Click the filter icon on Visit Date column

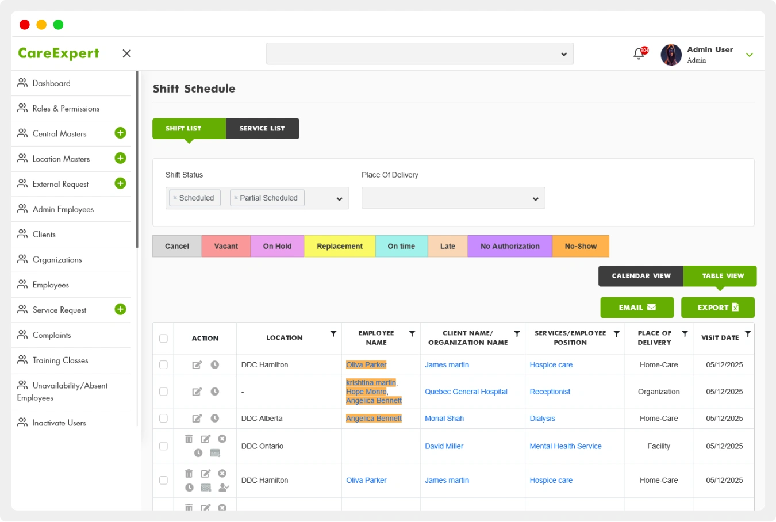click(x=747, y=333)
